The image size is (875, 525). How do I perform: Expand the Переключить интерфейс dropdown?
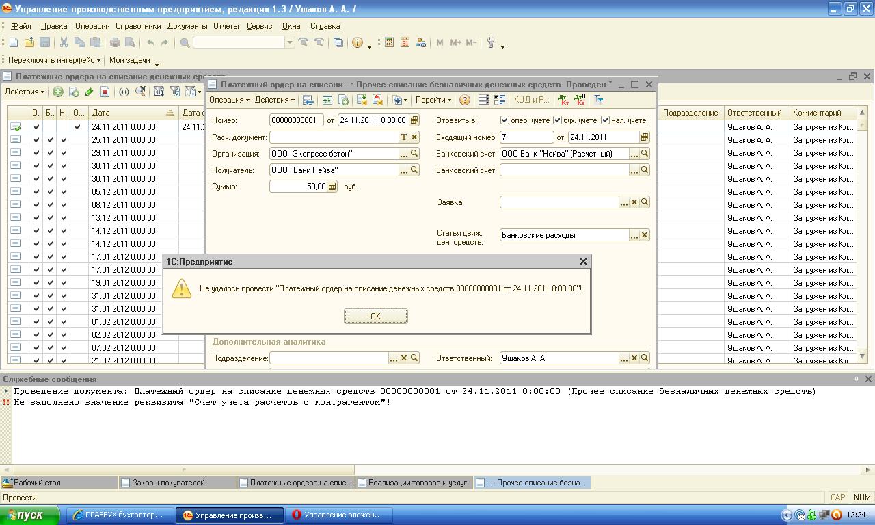click(x=54, y=60)
